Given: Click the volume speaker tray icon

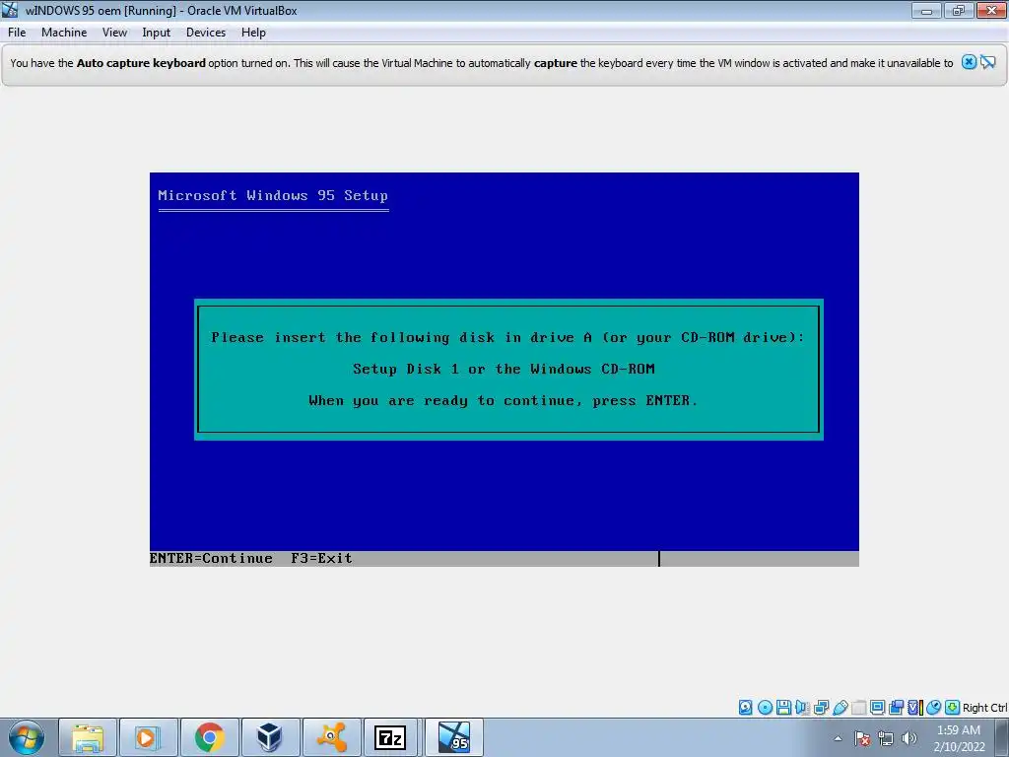Looking at the screenshot, I should pyautogui.click(x=908, y=738).
